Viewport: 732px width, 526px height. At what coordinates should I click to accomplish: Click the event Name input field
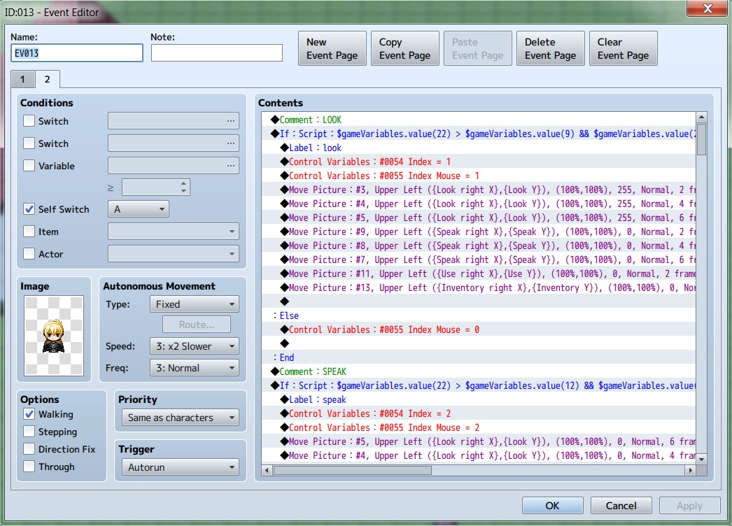tap(77, 53)
